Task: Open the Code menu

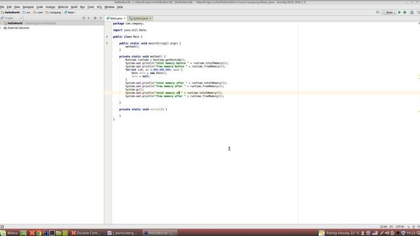Action: (39, 7)
